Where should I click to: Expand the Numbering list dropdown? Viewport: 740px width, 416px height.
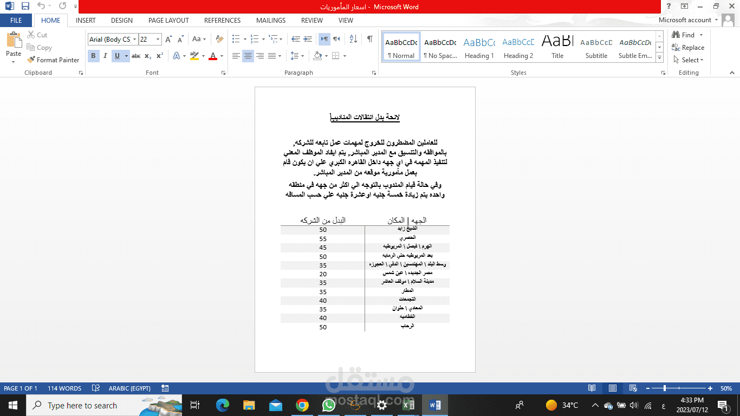[x=263, y=39]
